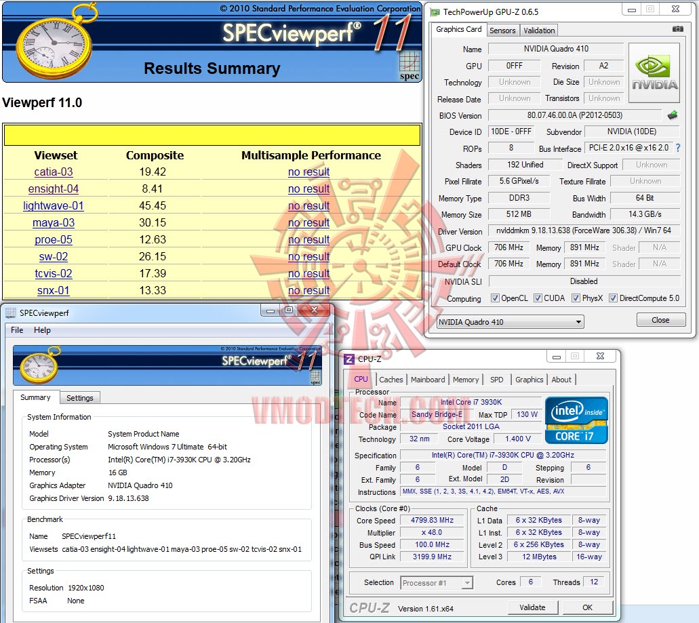
Task: Maximize the SPECviewperf window
Action: tap(289, 310)
